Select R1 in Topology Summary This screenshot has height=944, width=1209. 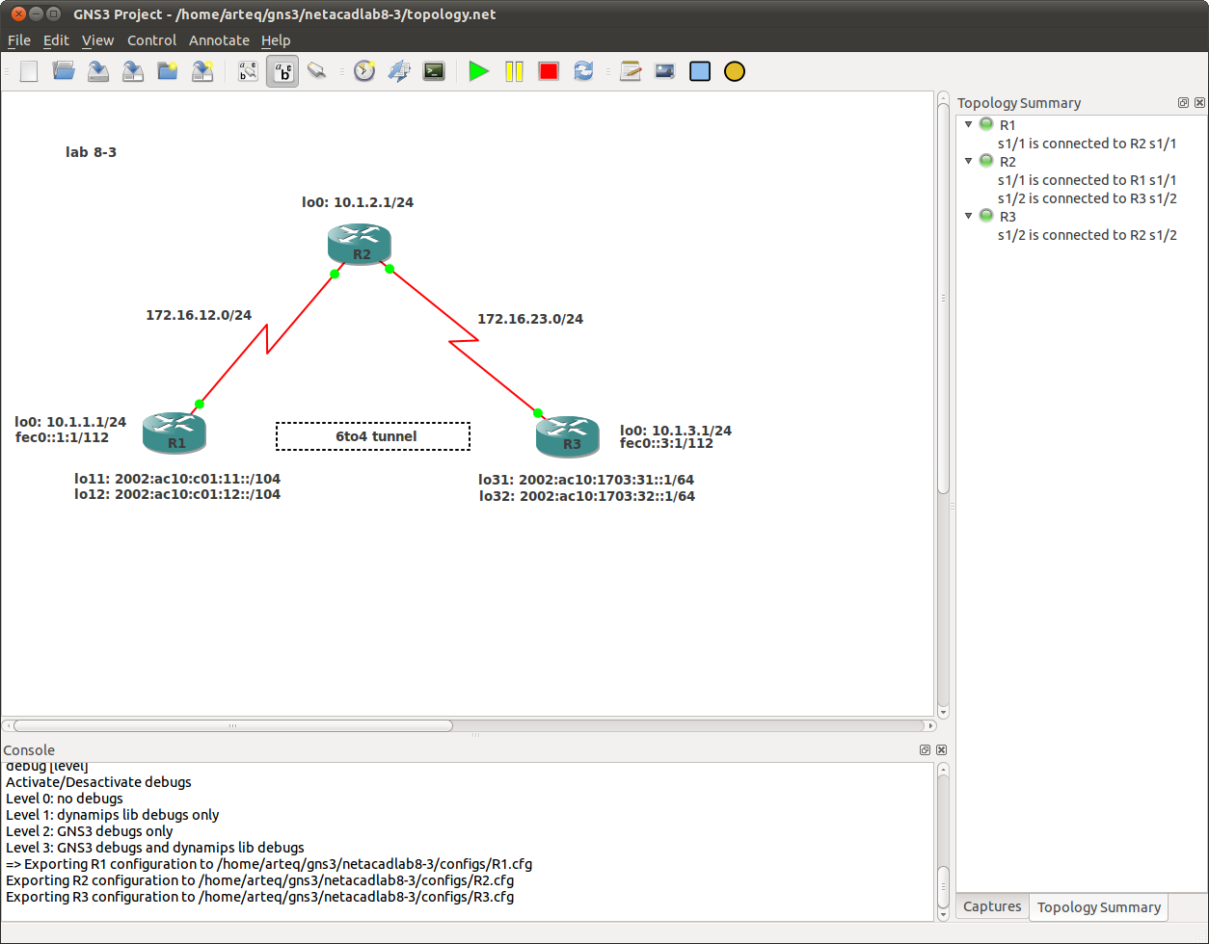coord(1007,125)
